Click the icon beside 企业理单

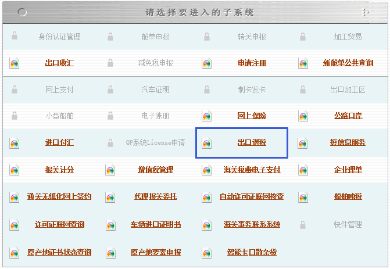tap(303, 170)
